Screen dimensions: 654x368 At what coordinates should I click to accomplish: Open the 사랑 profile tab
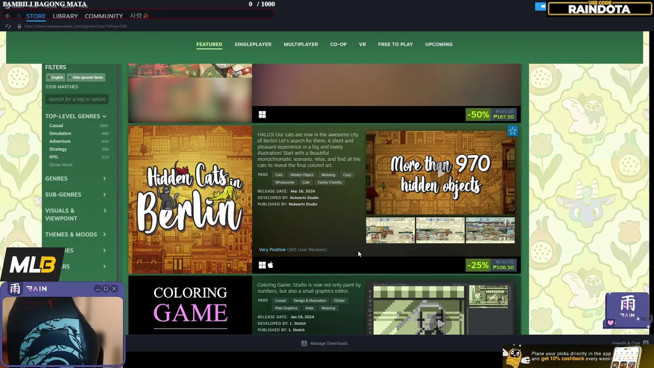pyautogui.click(x=138, y=16)
